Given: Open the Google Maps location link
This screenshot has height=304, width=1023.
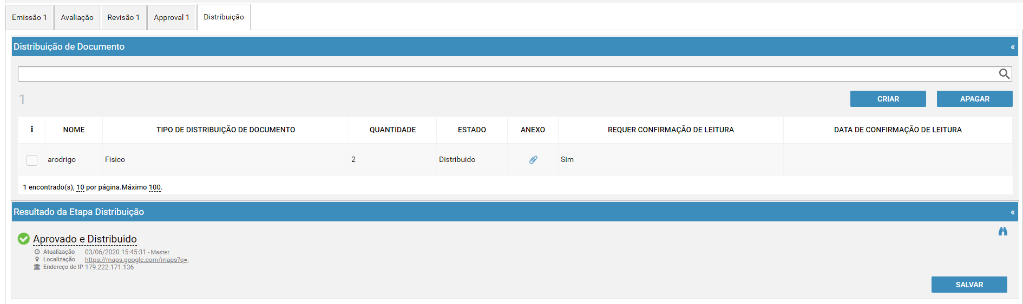Looking at the screenshot, I should [136, 260].
